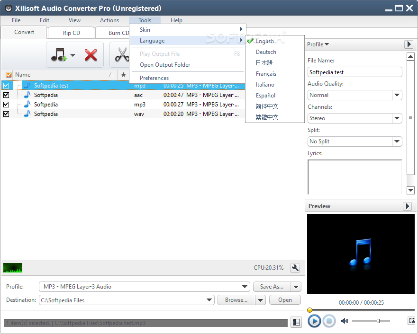The height and width of the screenshot is (334, 418).
Task: Switch to the Convert tab
Action: coord(24,32)
